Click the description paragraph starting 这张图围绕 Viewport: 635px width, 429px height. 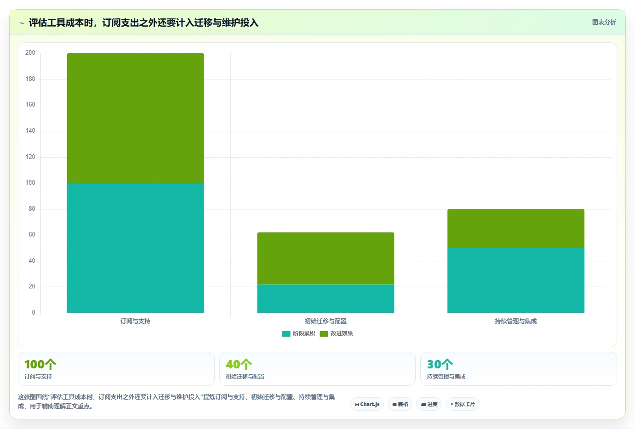[177, 401]
